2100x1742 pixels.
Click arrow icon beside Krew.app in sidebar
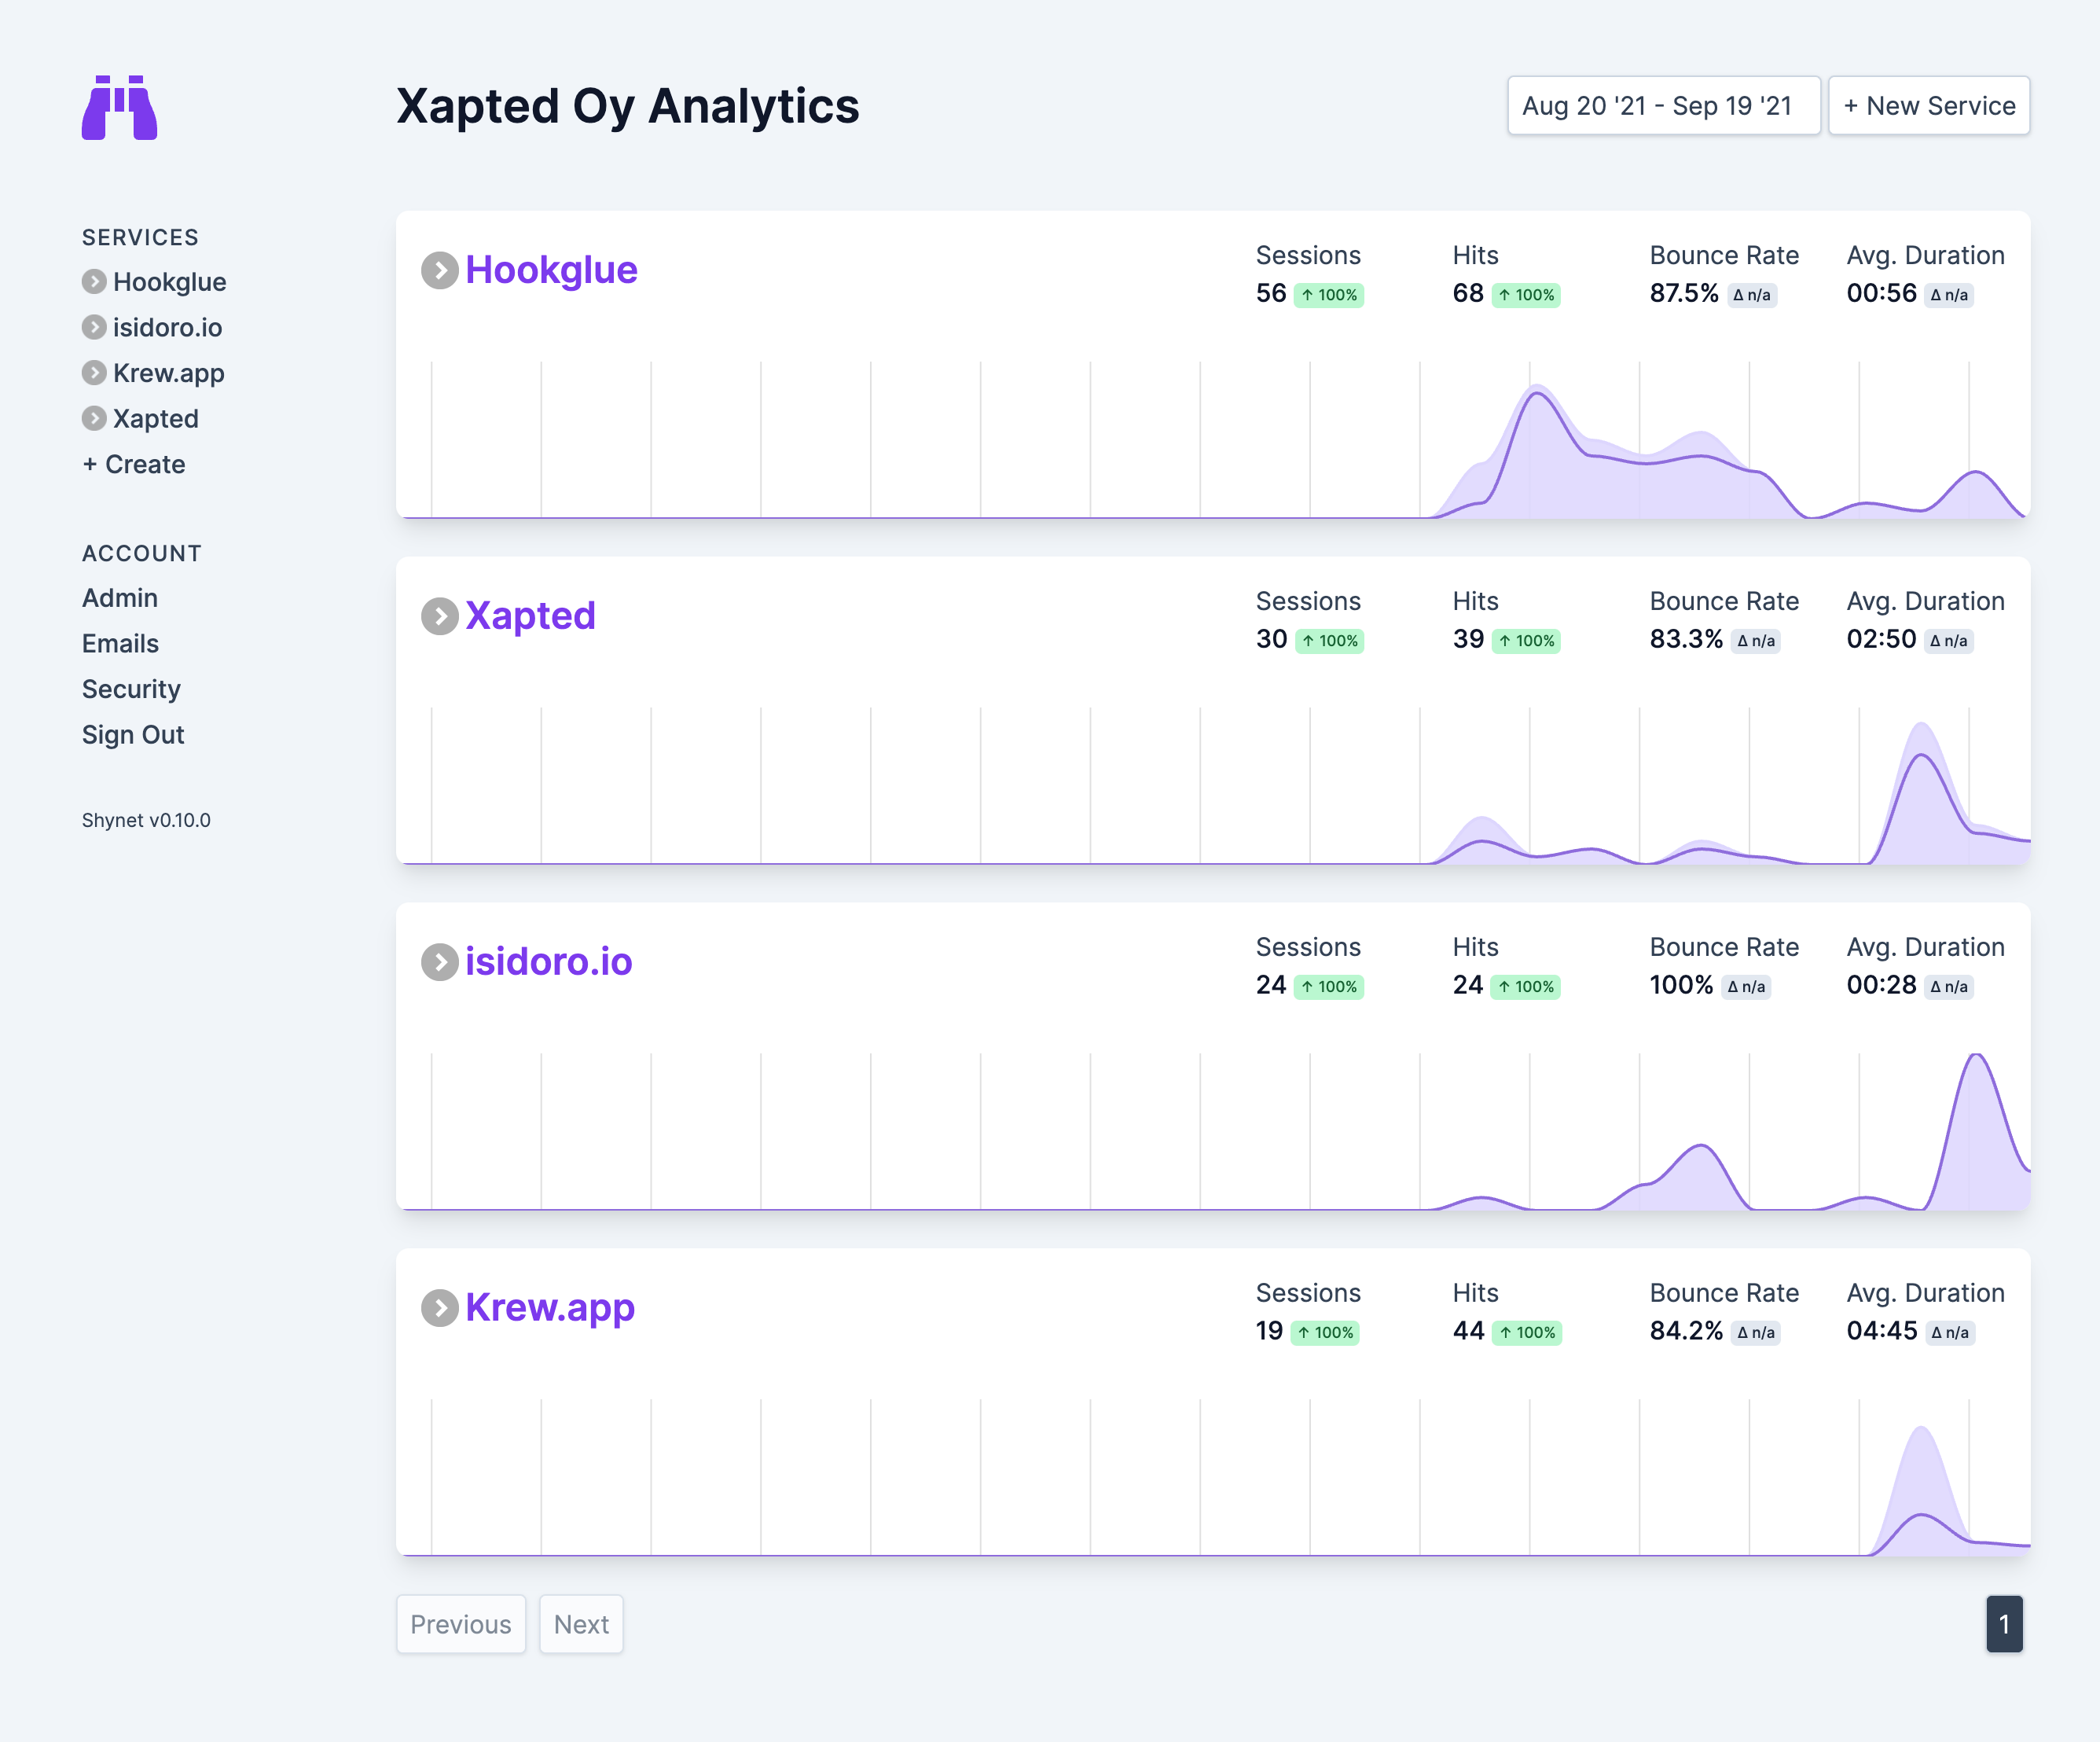pos(94,373)
